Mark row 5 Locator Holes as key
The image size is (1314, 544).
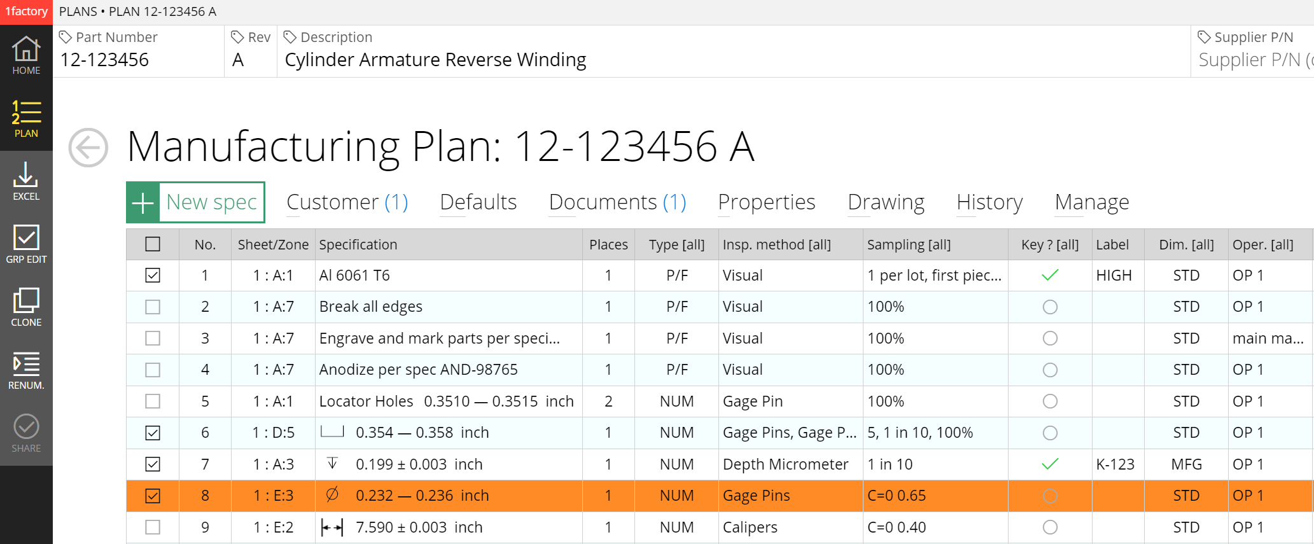point(1050,401)
